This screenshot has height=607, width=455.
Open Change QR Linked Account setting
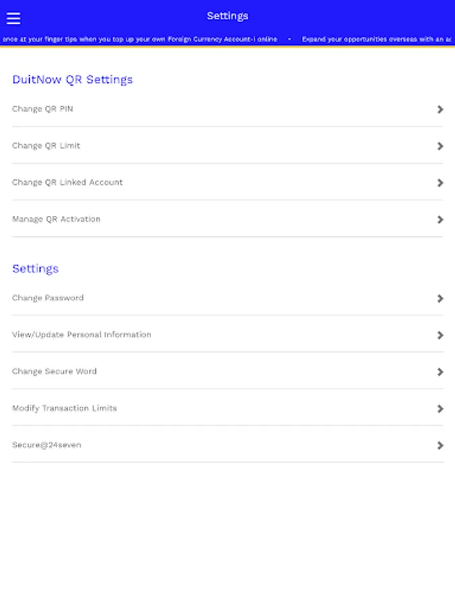(x=67, y=182)
